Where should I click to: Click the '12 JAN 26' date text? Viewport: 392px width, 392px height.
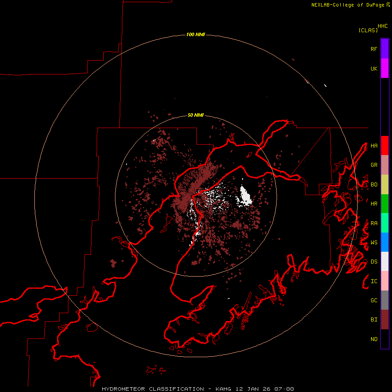pos(253,389)
